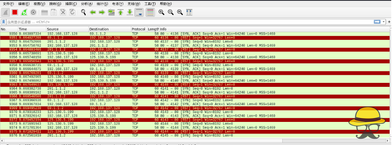The image size is (392, 145).
Task: Sort by the Source column header
Action: (x=68, y=29)
